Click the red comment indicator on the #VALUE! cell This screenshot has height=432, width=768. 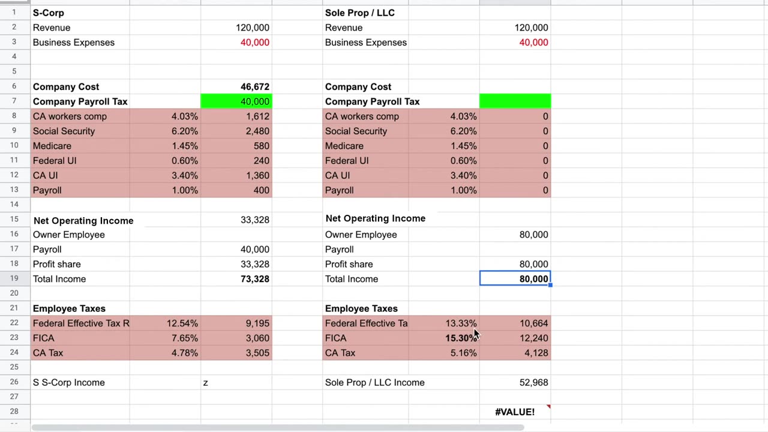(548, 407)
